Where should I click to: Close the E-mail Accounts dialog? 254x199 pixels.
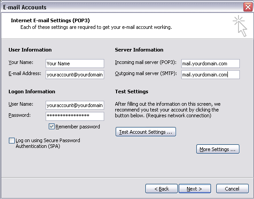tap(248, 7)
